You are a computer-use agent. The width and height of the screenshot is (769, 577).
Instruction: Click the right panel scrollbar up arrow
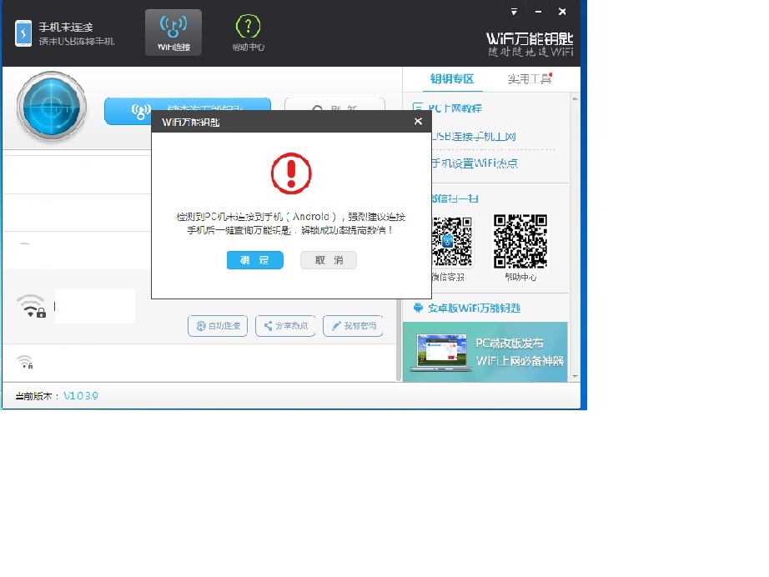[575, 99]
